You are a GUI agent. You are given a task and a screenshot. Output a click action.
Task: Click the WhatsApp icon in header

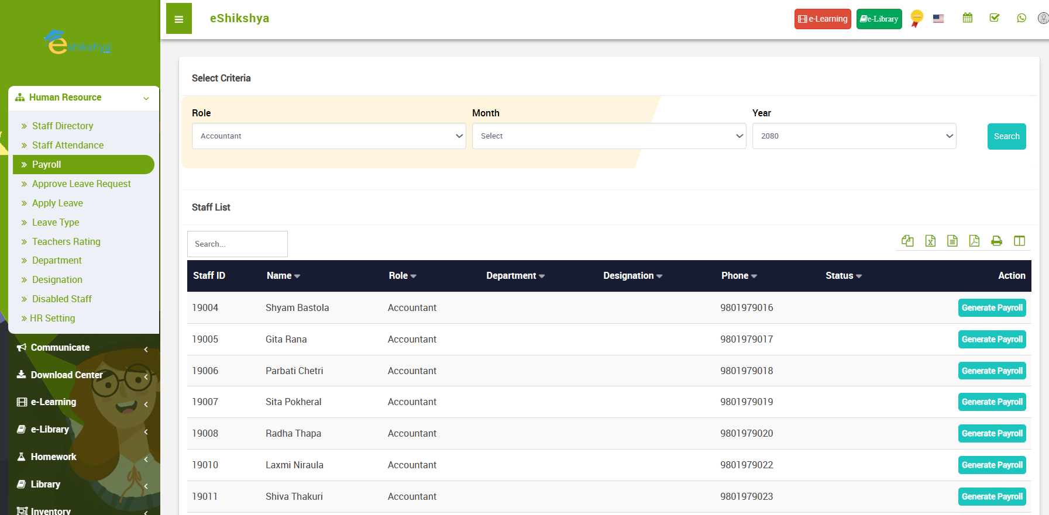[1022, 18]
